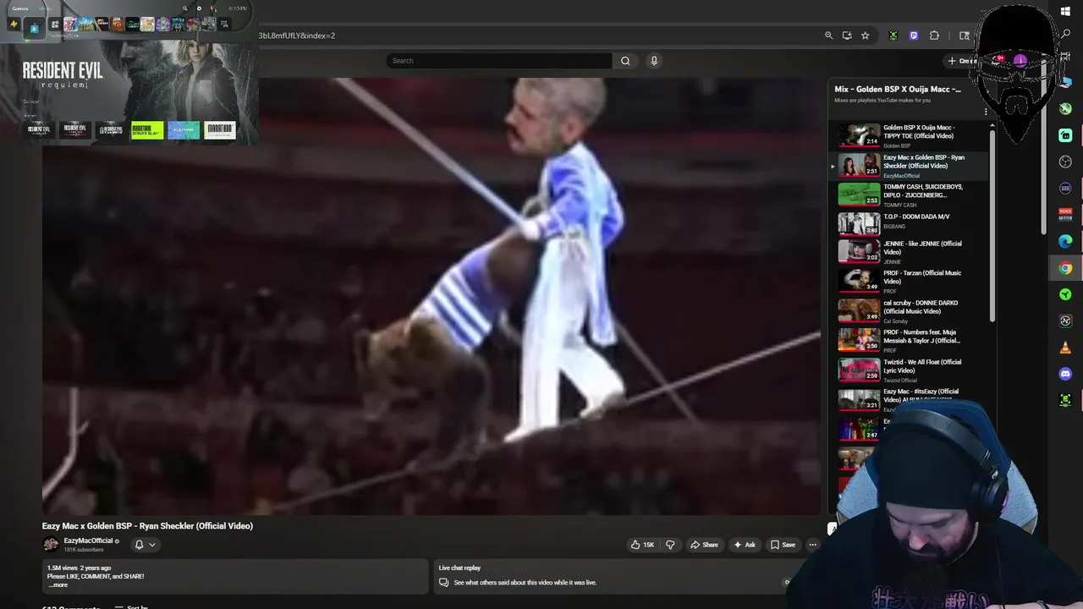Open the Share dialog for the video
The width and height of the screenshot is (1083, 609).
point(704,545)
